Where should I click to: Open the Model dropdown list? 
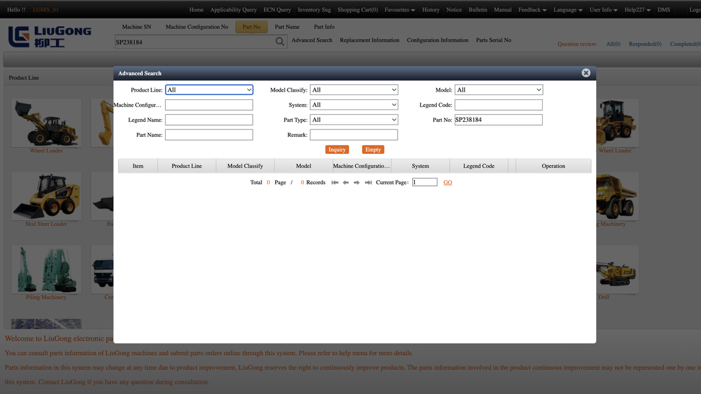pyautogui.click(x=498, y=90)
